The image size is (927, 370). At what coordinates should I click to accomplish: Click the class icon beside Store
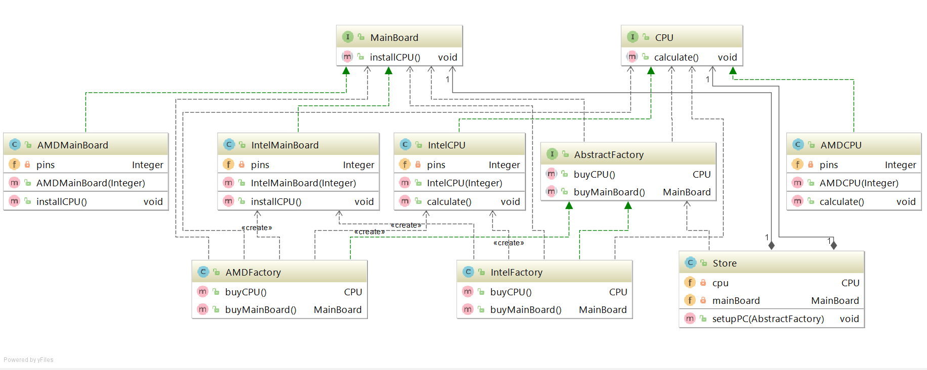tap(690, 263)
